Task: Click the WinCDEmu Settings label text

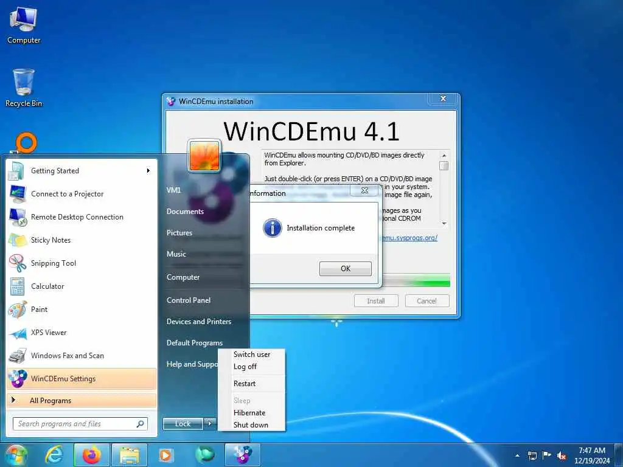Action: [x=63, y=379]
